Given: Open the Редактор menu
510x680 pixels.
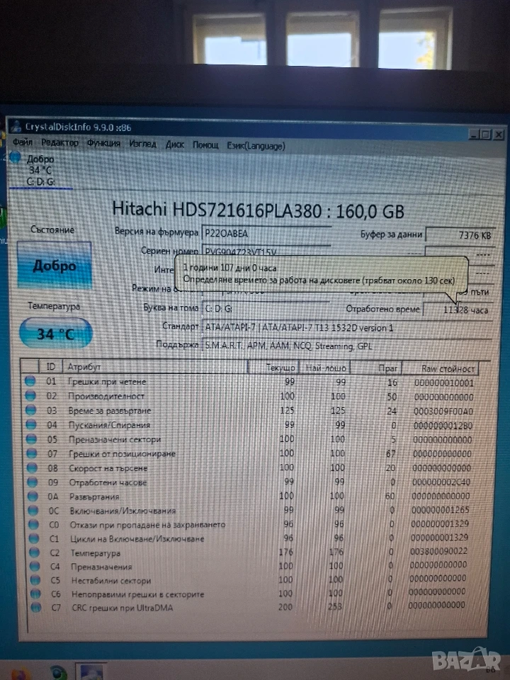Looking at the screenshot, I should coord(59,142).
